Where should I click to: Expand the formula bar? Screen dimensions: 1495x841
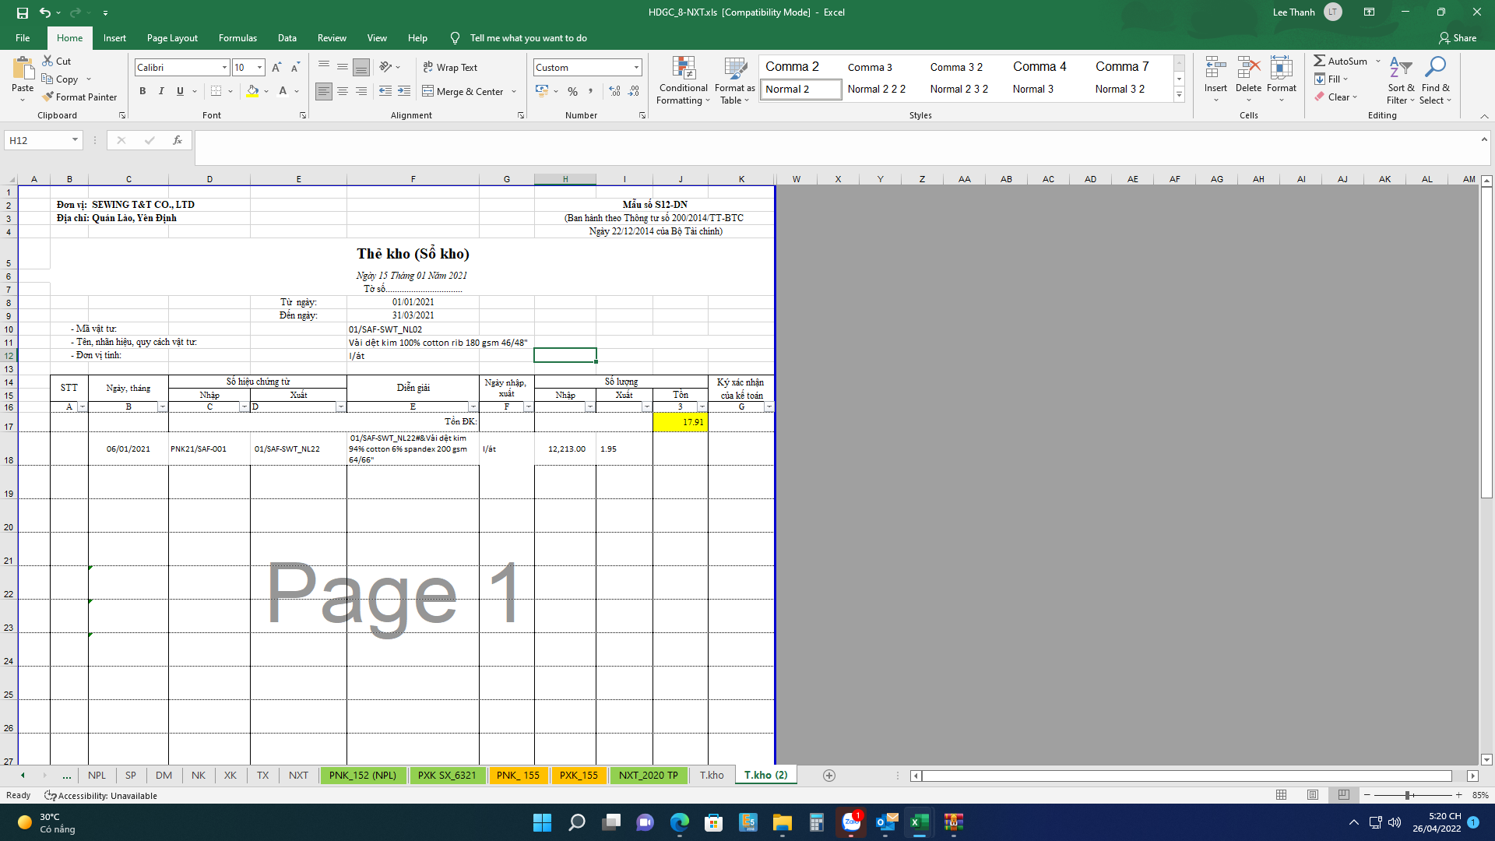coord(1485,139)
